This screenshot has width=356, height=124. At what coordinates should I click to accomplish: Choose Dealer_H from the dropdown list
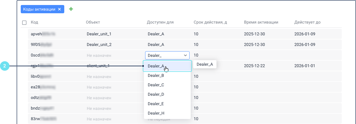[167, 113]
